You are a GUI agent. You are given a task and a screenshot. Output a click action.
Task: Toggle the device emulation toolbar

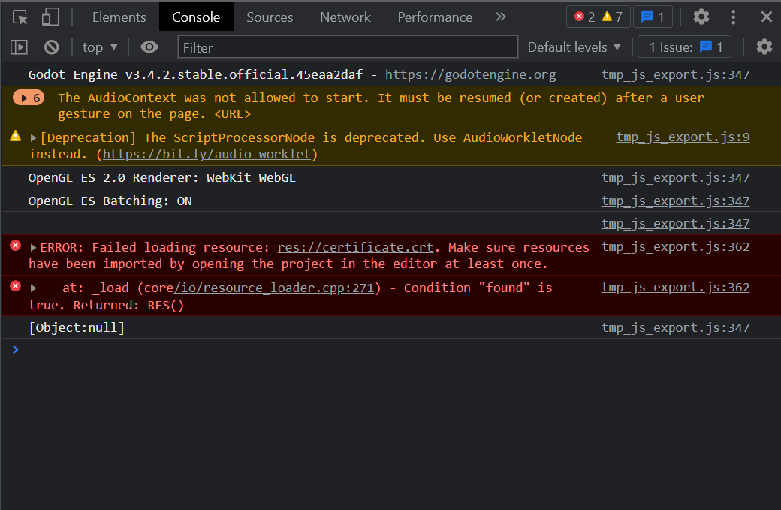coord(50,16)
